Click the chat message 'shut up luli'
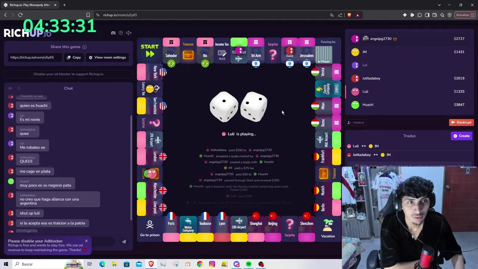Screen dimensions: 478x269 [30, 213]
